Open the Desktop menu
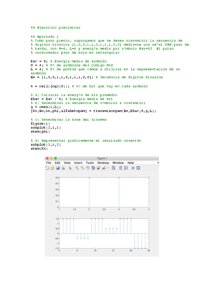 (103, 163)
